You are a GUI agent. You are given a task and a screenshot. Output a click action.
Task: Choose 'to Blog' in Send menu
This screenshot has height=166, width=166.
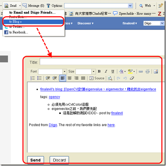click(33, 22)
